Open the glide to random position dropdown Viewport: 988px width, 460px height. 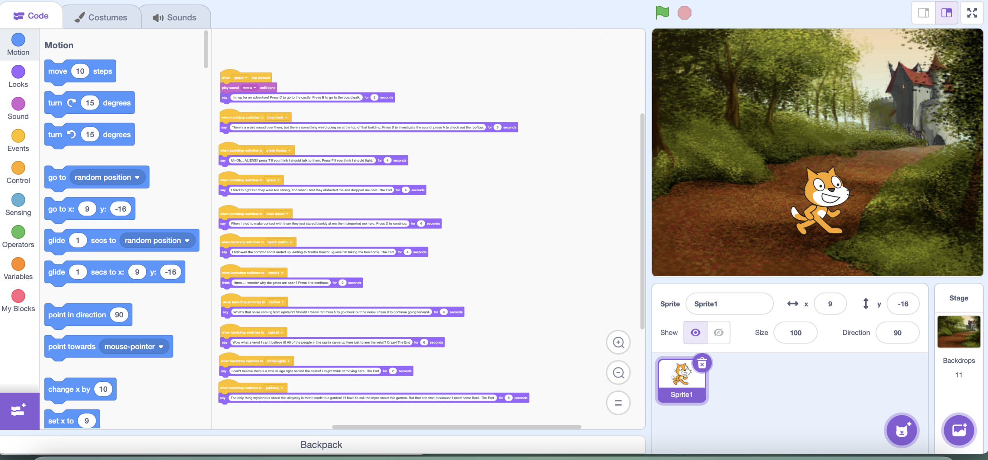point(157,241)
